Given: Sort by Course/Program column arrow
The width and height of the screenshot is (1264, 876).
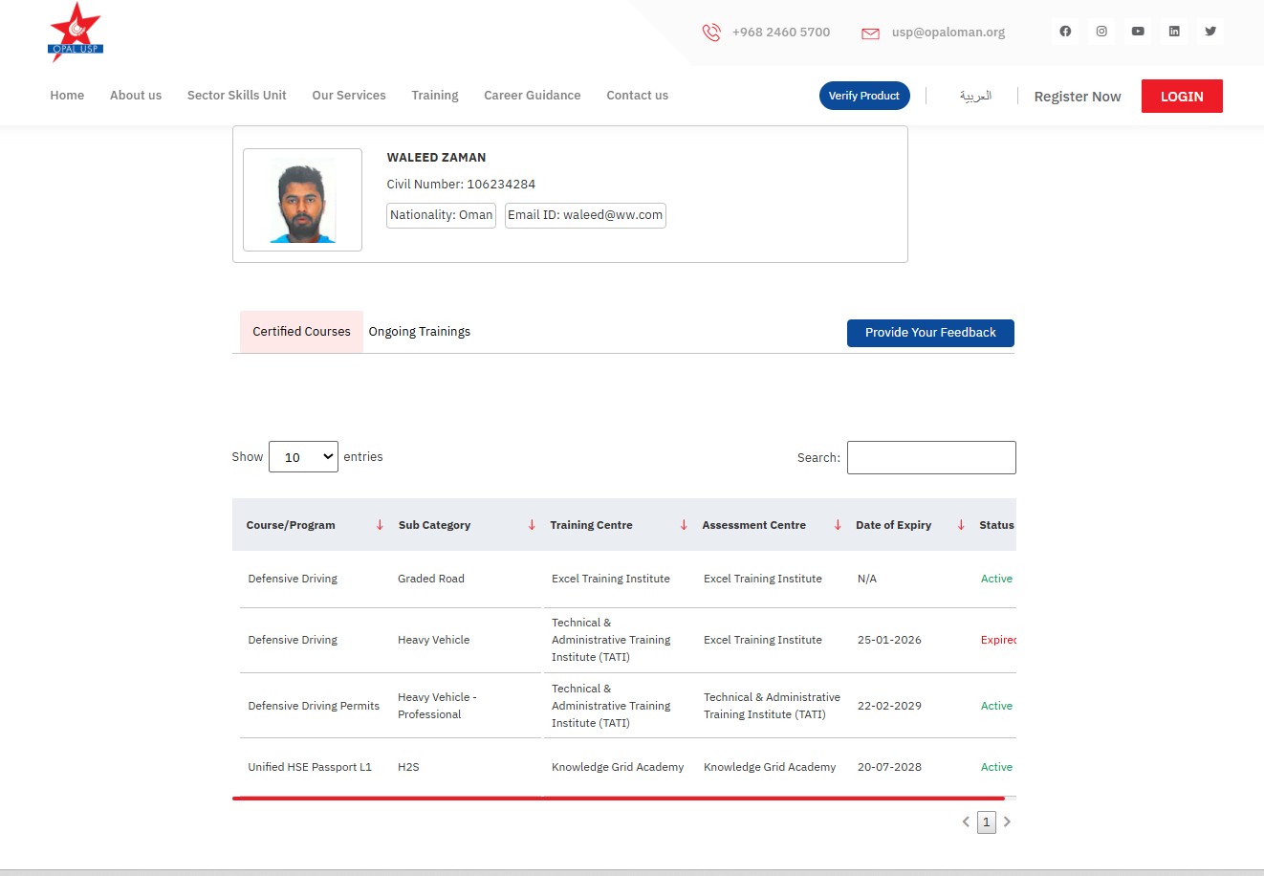Looking at the screenshot, I should (x=380, y=525).
